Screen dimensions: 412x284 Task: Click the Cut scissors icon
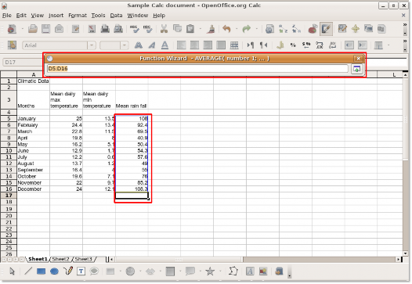click(164, 29)
